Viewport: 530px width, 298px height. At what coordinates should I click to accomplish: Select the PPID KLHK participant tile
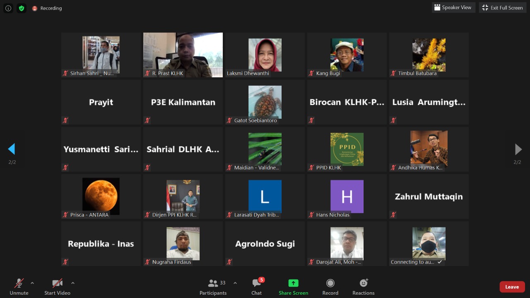(347, 149)
